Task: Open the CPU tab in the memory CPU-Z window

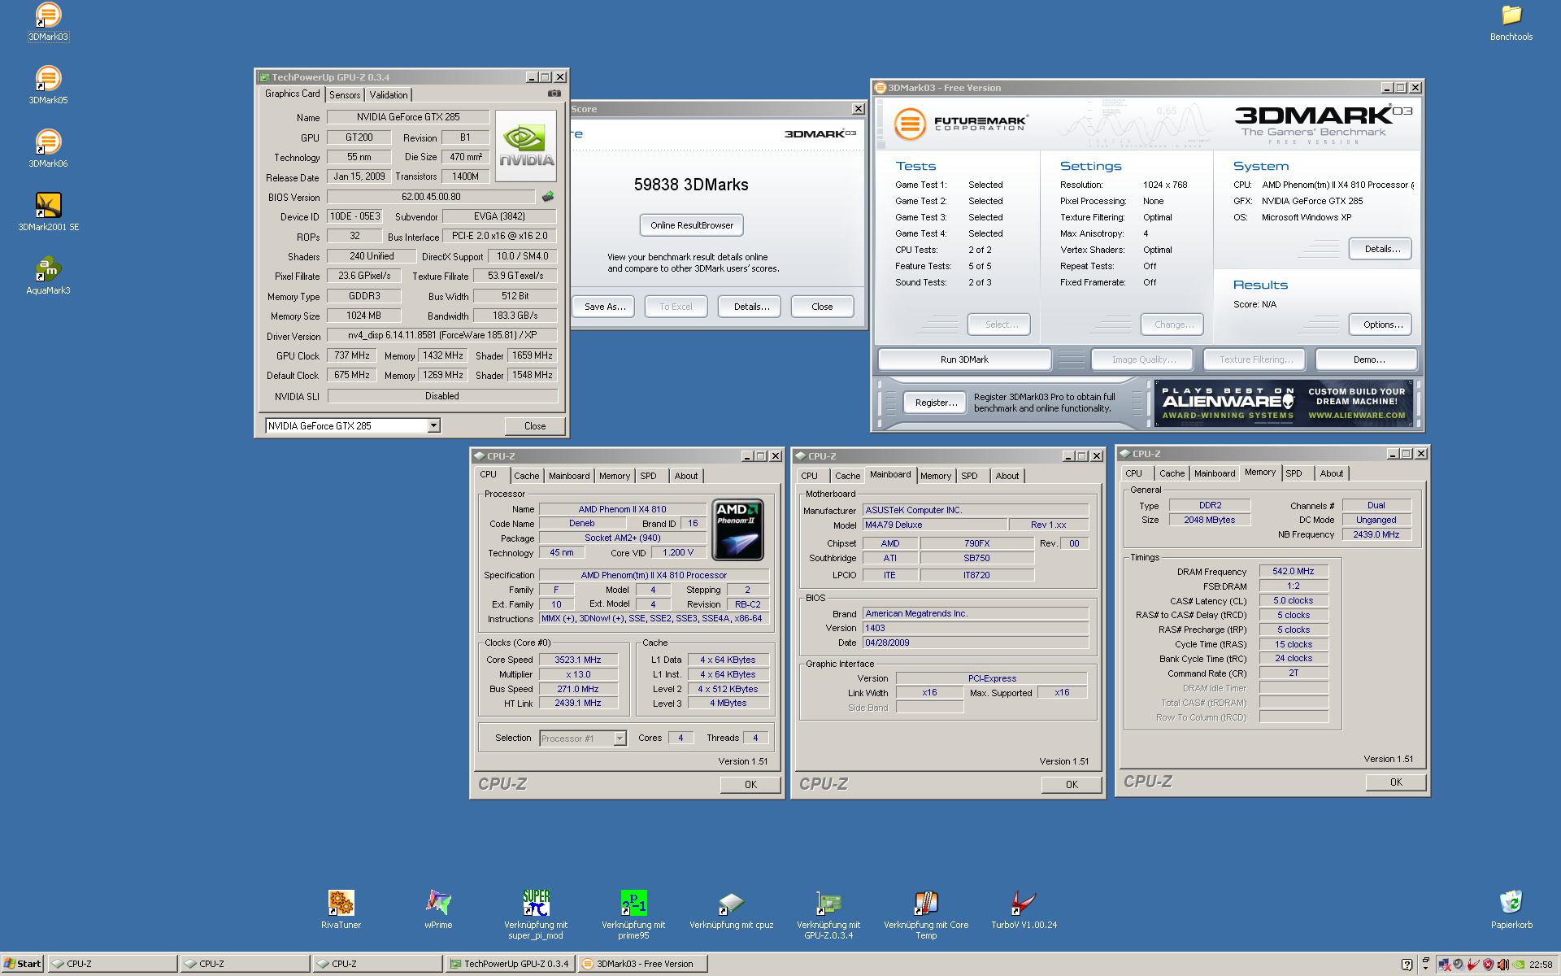Action: tap(1133, 473)
